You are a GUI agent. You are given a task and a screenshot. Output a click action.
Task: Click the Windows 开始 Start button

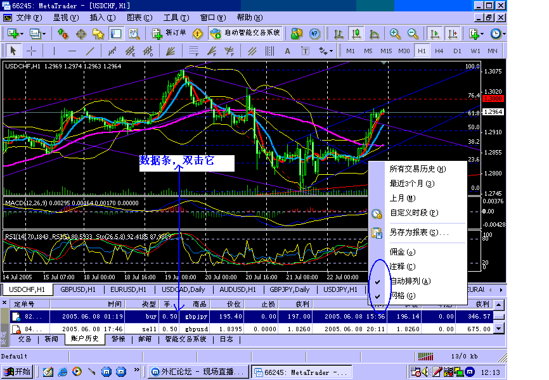coord(17,372)
